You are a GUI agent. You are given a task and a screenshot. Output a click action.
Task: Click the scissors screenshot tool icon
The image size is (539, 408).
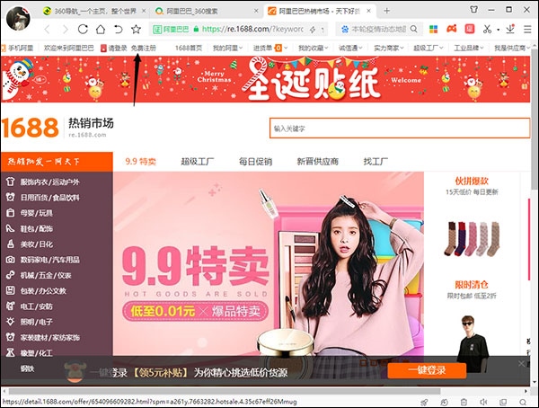(x=487, y=30)
